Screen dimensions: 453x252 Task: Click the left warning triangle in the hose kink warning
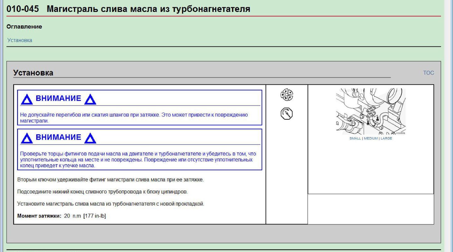click(27, 99)
